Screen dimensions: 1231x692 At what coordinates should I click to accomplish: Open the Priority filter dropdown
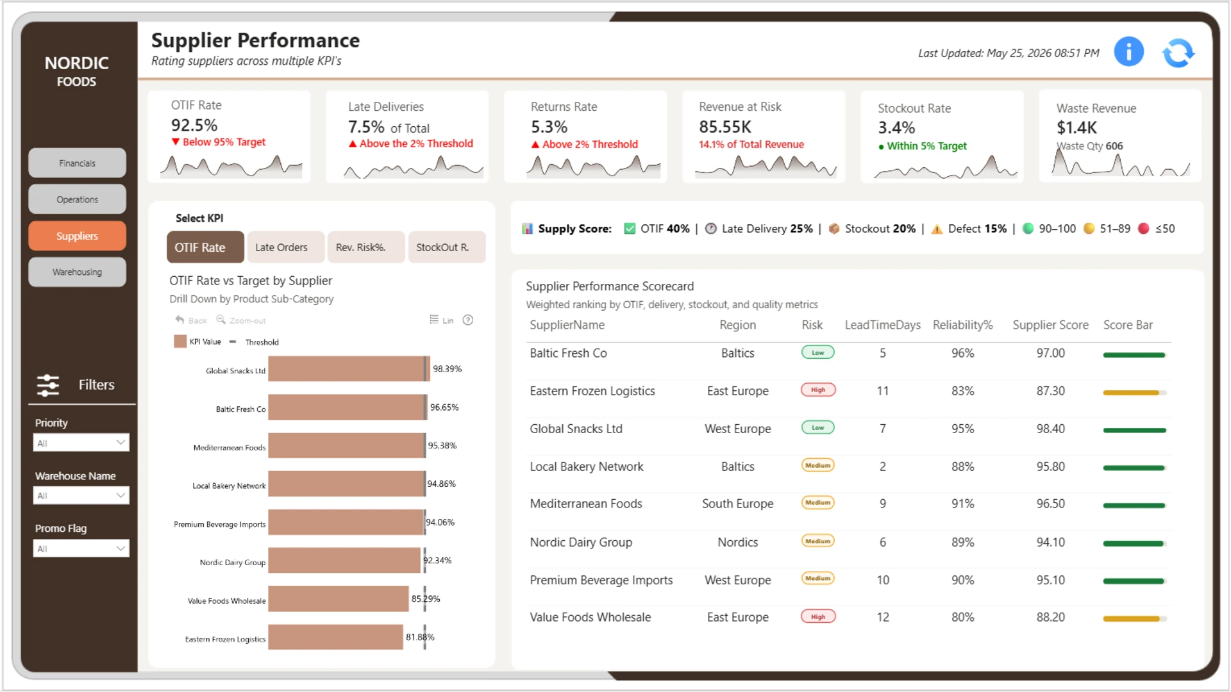pyautogui.click(x=81, y=443)
